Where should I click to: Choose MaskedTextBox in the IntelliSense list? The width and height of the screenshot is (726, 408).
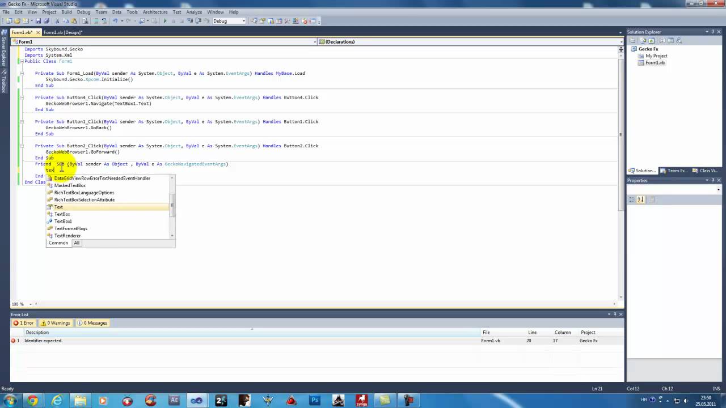click(108, 185)
